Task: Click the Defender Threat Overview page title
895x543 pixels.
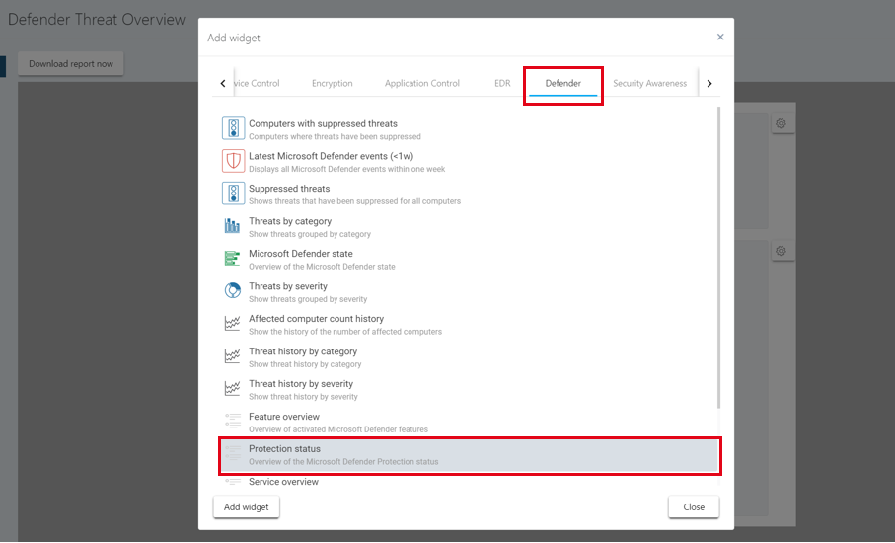Action: (97, 20)
